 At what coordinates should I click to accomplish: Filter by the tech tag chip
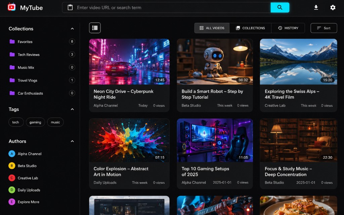(16, 122)
